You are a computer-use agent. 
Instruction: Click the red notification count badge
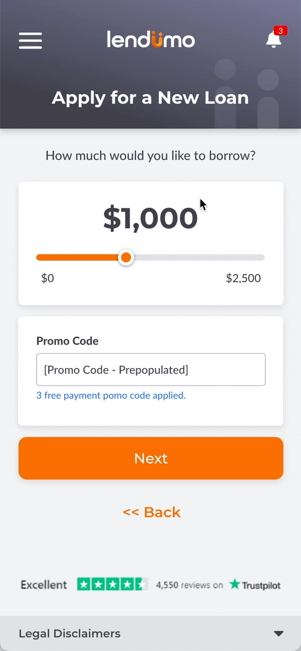pos(280,31)
